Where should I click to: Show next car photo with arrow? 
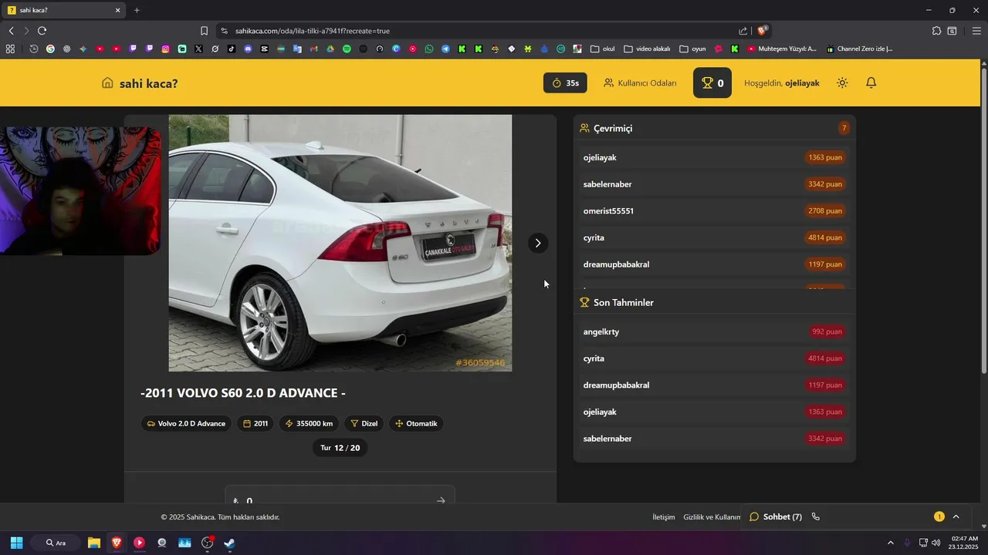[538, 243]
